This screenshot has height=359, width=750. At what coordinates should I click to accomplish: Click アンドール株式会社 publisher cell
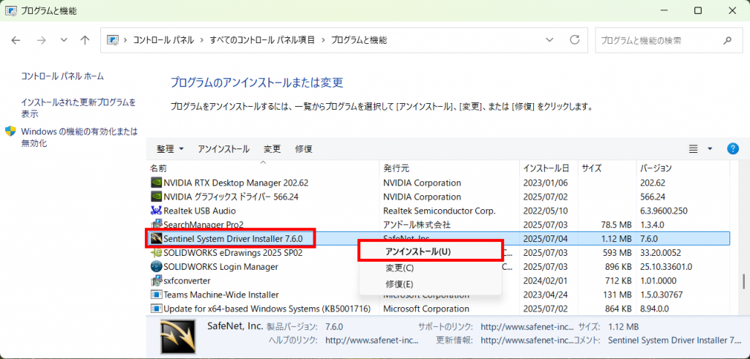coord(417,224)
